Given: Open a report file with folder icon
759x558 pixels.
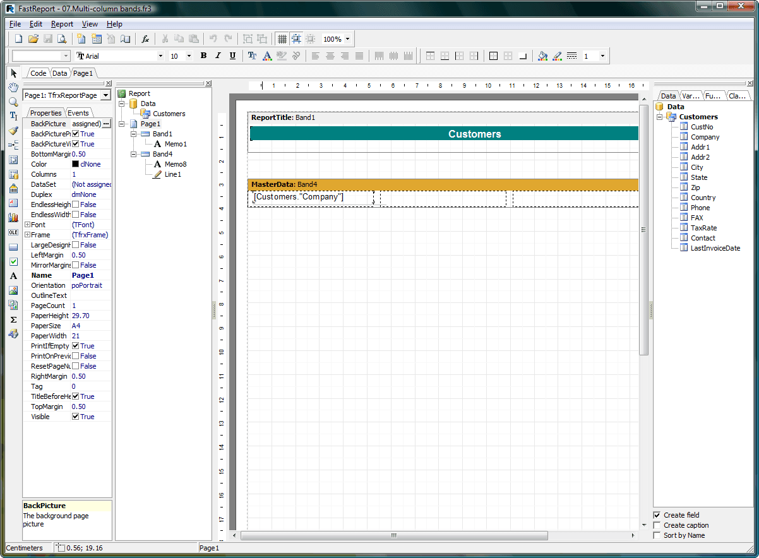Looking at the screenshot, I should point(33,39).
